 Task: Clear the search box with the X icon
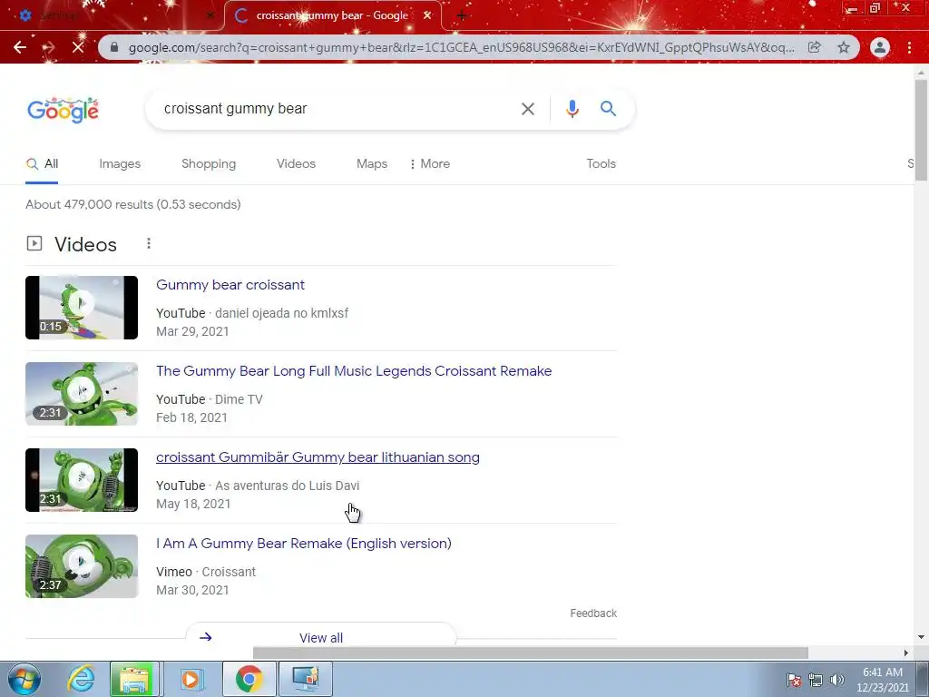point(527,109)
